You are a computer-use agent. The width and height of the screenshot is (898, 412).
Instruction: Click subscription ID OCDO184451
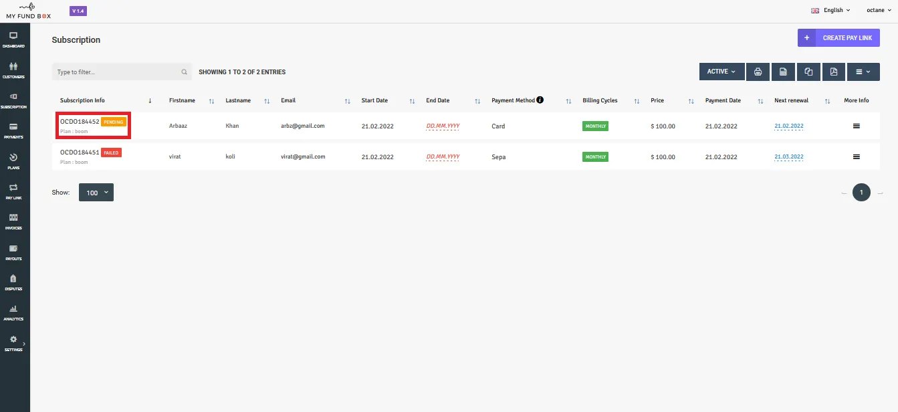(x=80, y=152)
